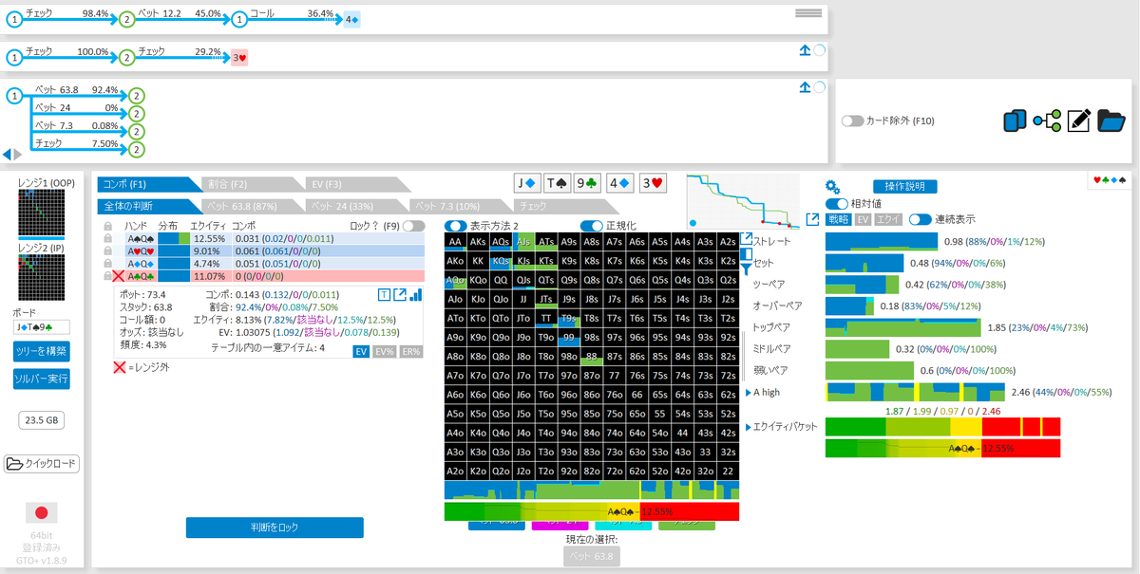1140x574 pixels.
Task: Click the red X on the A♣Q♣ row
Action: pos(119,276)
